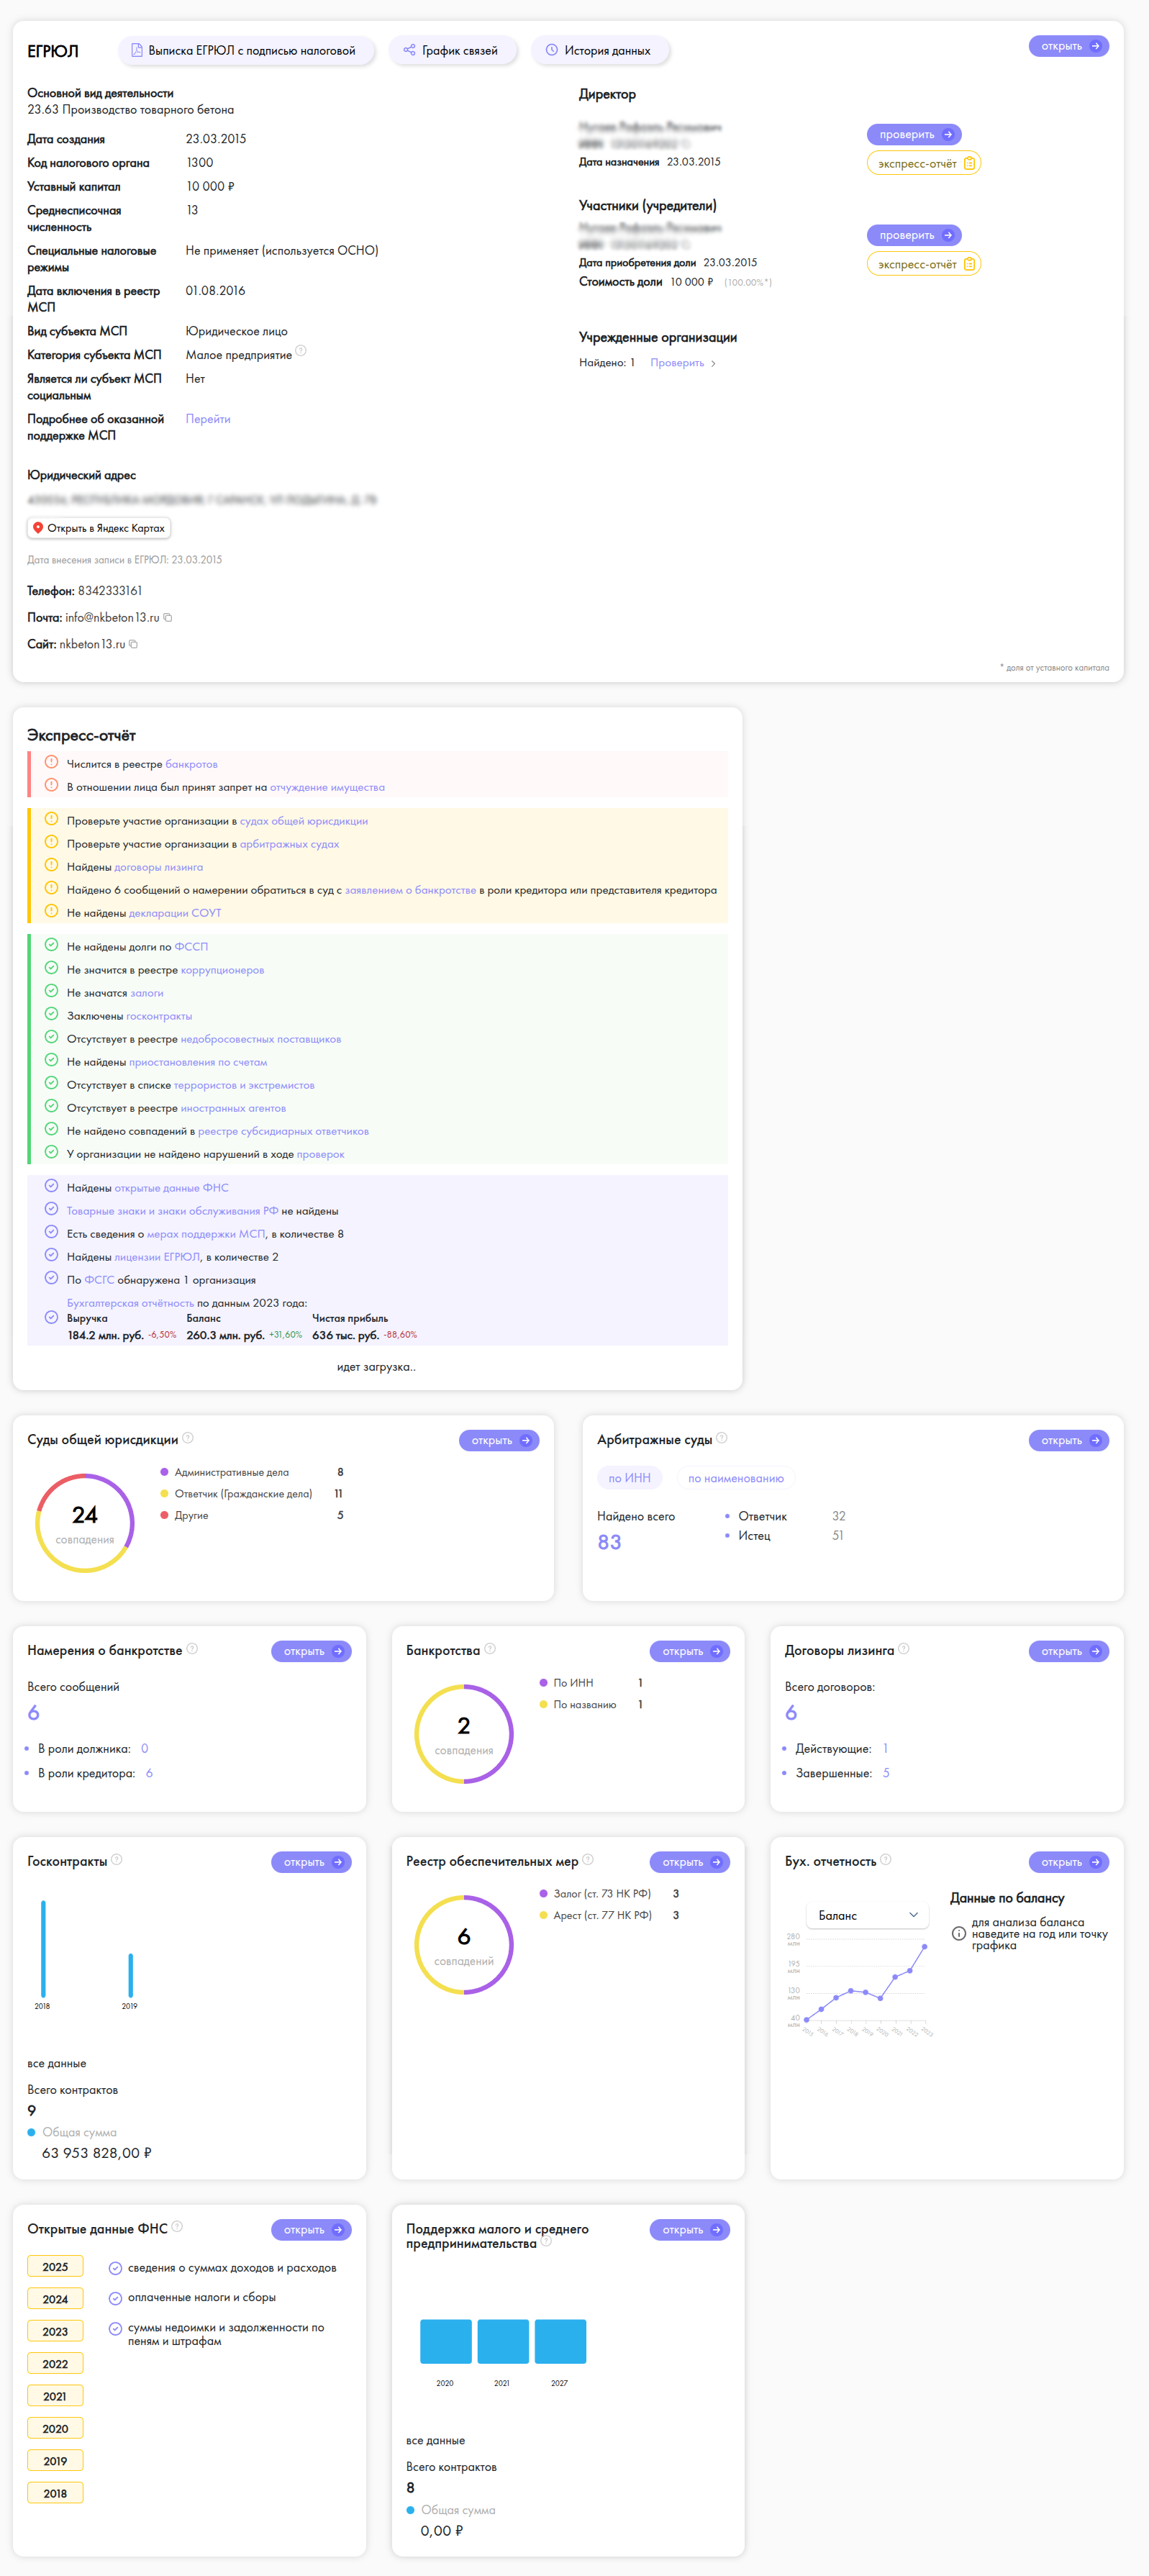Click the yellow Ответчик (Гражданские дела) legend dot
This screenshot has height=2576, width=1149.
[164, 1494]
